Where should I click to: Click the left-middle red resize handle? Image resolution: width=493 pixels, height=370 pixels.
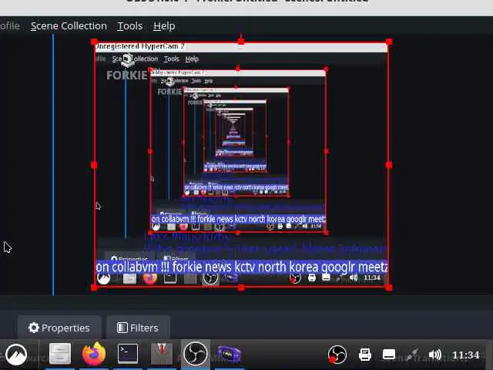point(94,165)
